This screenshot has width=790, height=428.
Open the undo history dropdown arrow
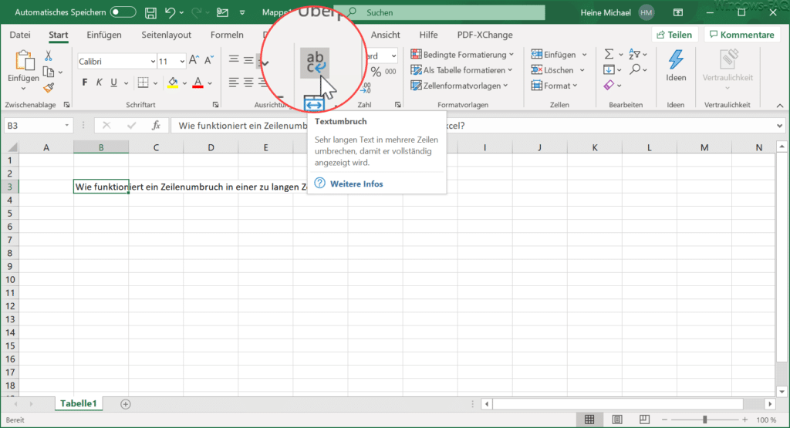181,12
